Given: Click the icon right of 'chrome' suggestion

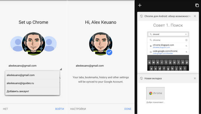Looking at the screenshot, I should tap(186, 40).
